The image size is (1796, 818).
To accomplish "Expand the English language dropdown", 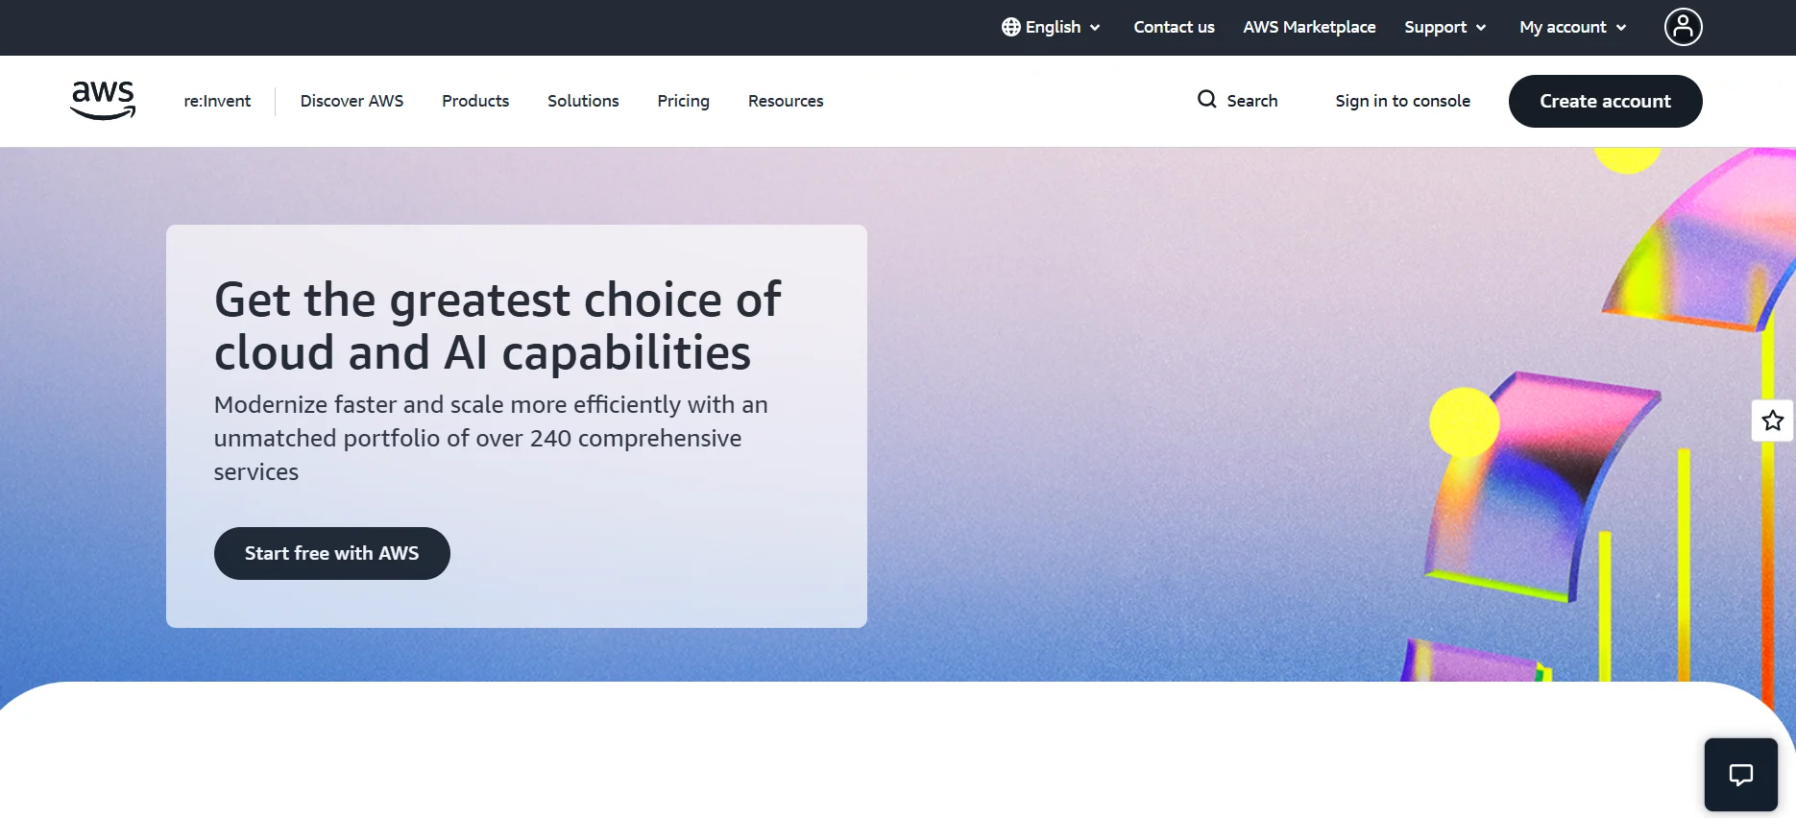I will [1051, 27].
